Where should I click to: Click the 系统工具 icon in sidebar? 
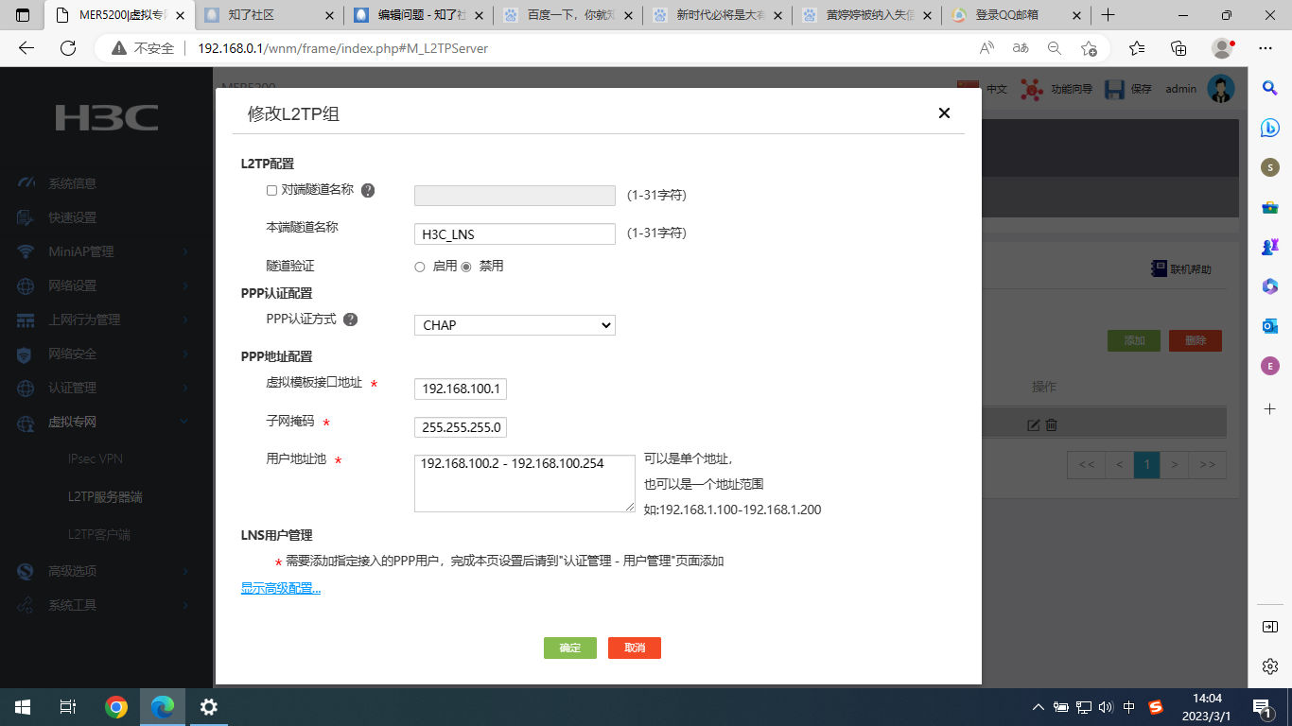pos(26,605)
